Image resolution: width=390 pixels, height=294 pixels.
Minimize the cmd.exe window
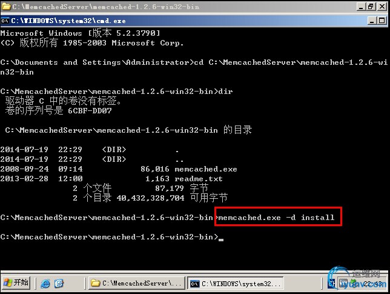click(x=372, y=21)
